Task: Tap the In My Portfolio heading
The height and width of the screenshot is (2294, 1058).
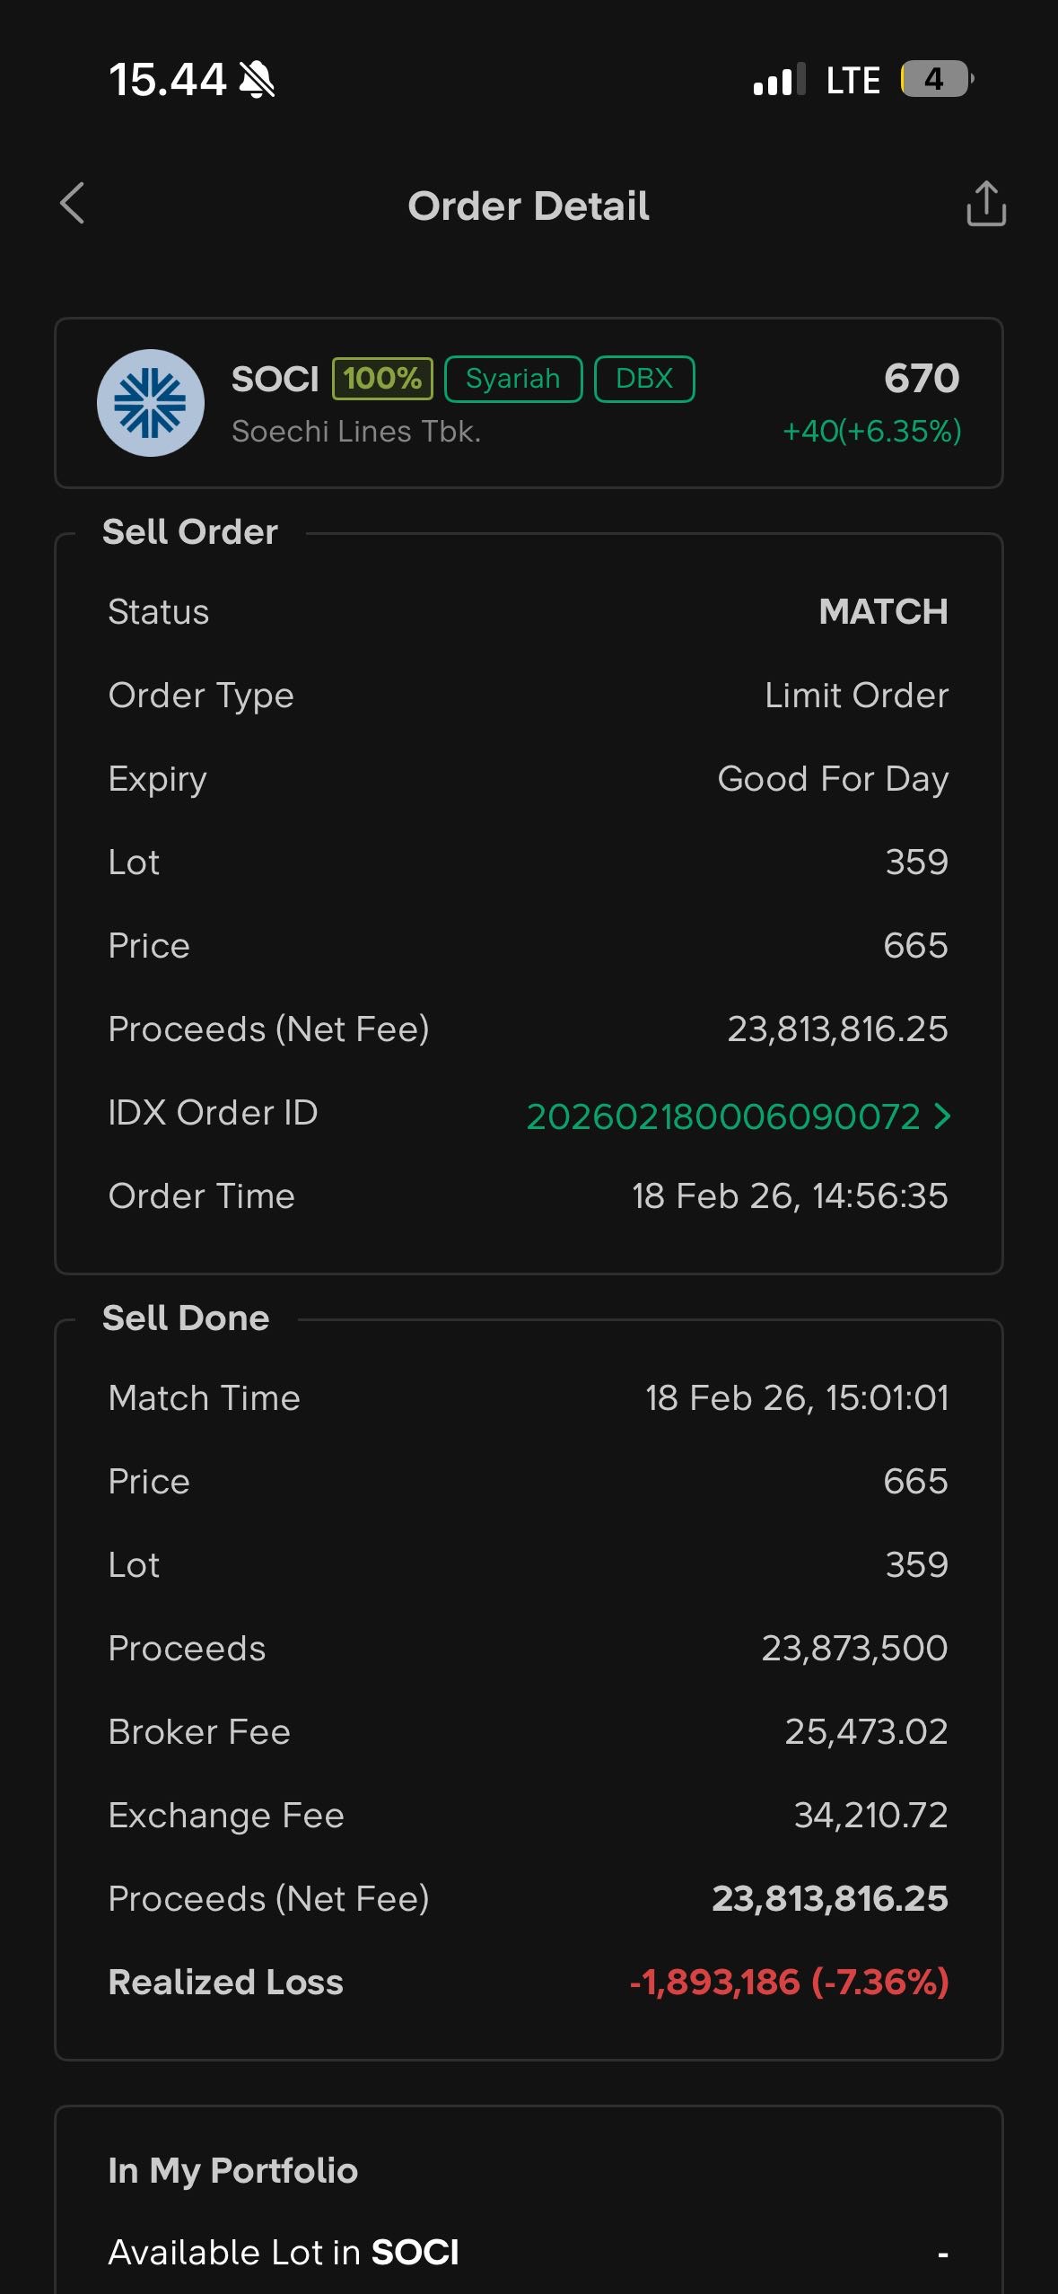Action: [232, 2170]
